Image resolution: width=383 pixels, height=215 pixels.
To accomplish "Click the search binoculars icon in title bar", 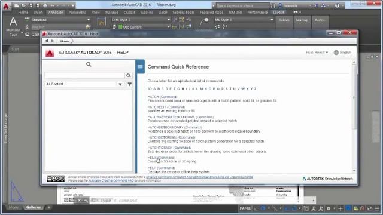I will click(273, 5).
